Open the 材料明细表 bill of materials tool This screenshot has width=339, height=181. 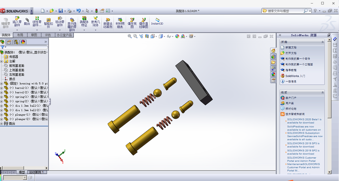[x=120, y=23]
